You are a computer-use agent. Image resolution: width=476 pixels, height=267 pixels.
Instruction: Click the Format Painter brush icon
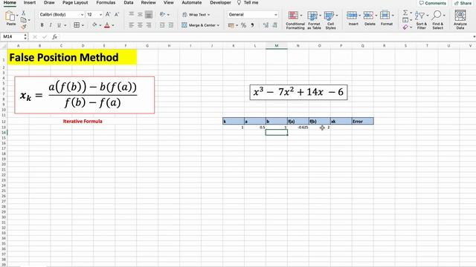23,27
